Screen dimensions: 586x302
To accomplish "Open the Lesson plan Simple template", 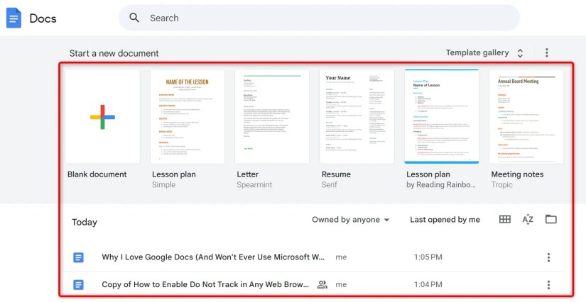I will [188, 117].
